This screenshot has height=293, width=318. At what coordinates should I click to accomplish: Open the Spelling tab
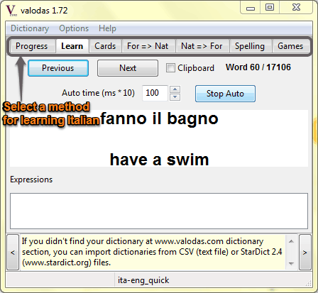click(250, 46)
